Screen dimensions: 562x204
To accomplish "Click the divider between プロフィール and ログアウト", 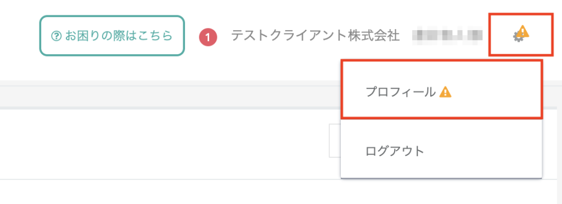I will pos(441,120).
